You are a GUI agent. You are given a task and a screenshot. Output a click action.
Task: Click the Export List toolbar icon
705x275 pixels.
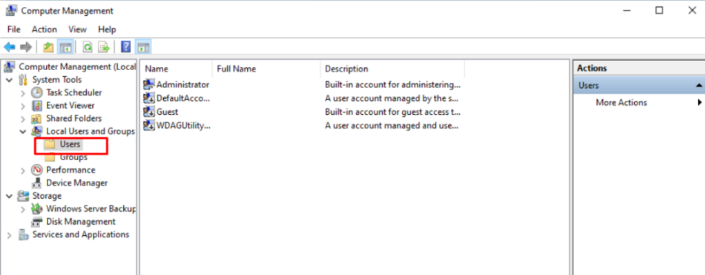click(x=104, y=47)
